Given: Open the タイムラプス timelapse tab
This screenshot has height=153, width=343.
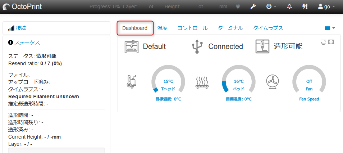Looking at the screenshot, I should tap(268, 28).
